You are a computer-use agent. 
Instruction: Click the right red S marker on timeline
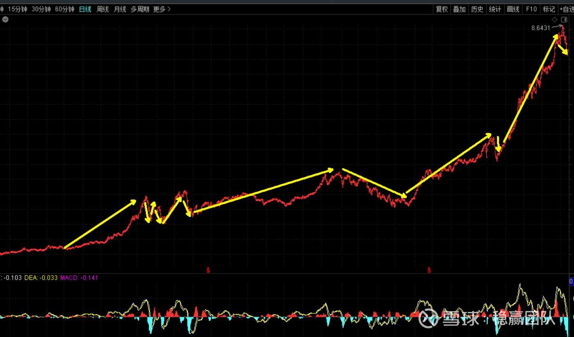click(429, 270)
